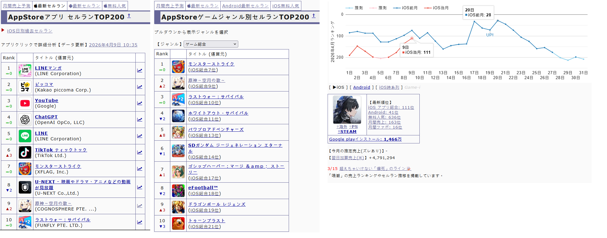Click the Android link below the chart
Viewport: 607px width, 238px height.
coord(362,87)
